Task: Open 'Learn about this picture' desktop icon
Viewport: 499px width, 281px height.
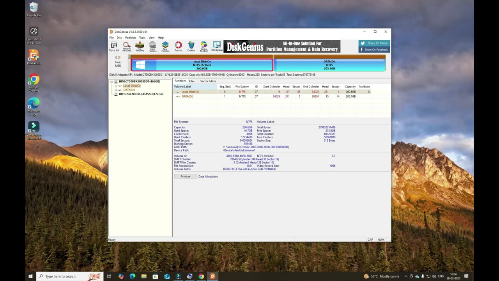Action: coord(34,35)
